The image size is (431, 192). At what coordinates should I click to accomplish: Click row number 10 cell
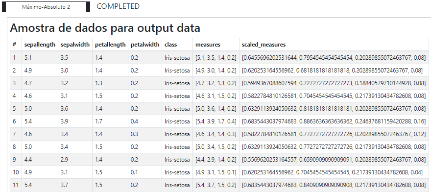click(x=16, y=172)
